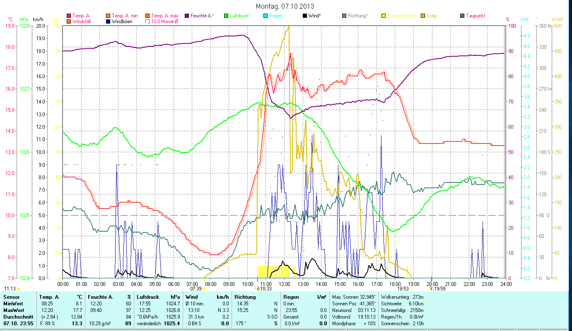
Task: Click the dark blue Windböen legend swatch
Action: click(108, 21)
